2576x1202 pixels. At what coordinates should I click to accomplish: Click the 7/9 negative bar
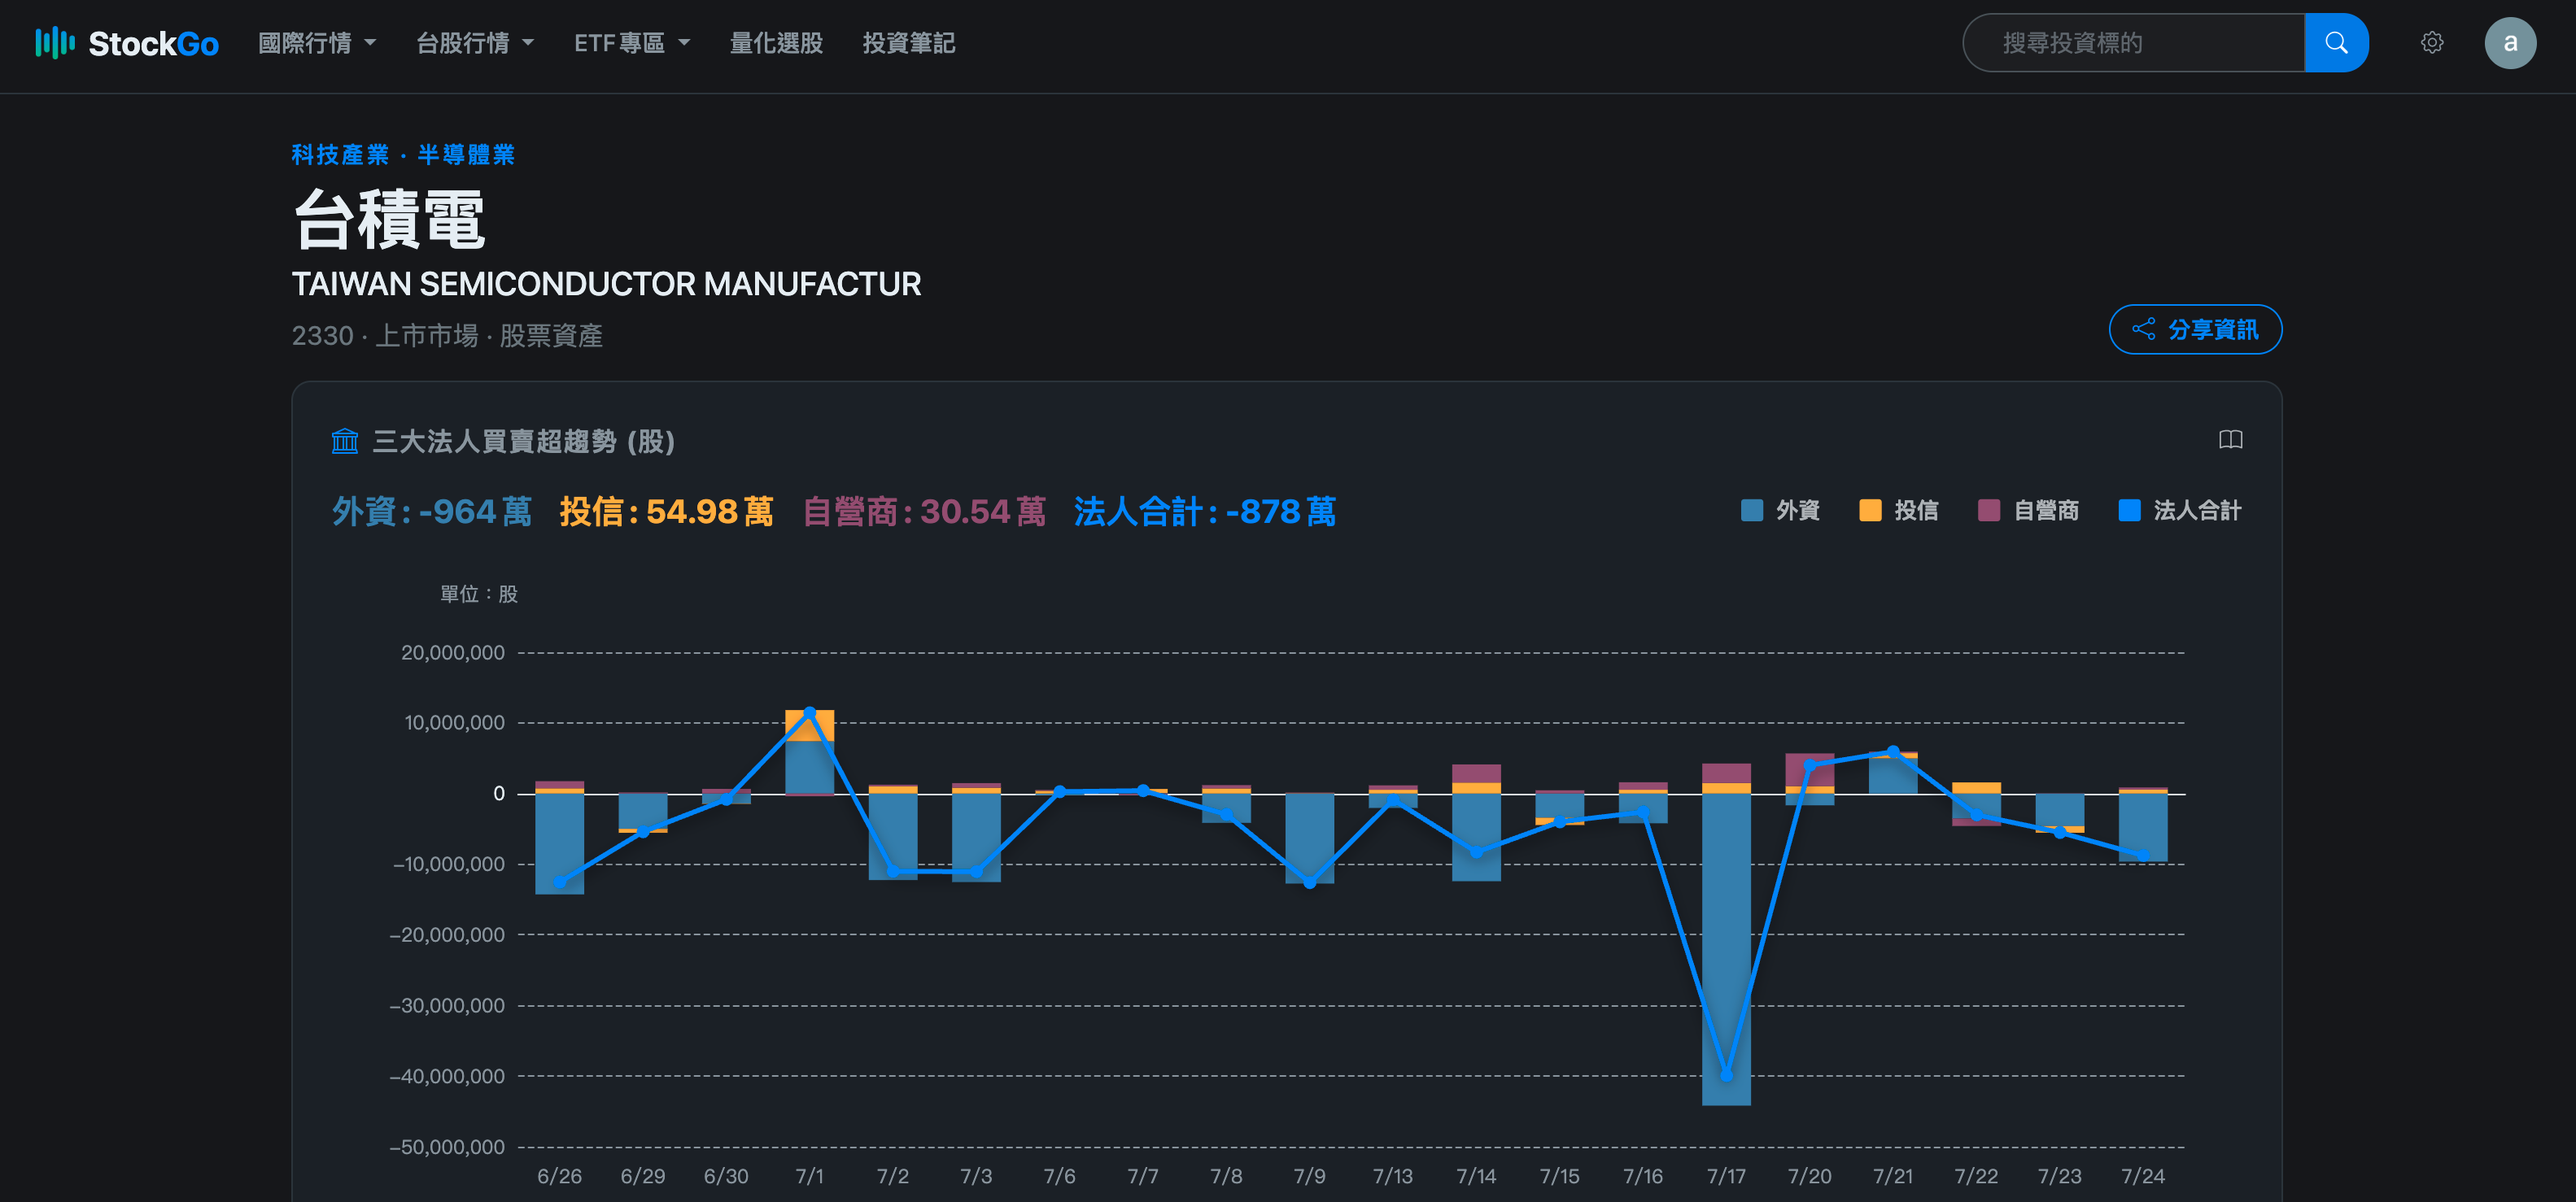(1310, 838)
